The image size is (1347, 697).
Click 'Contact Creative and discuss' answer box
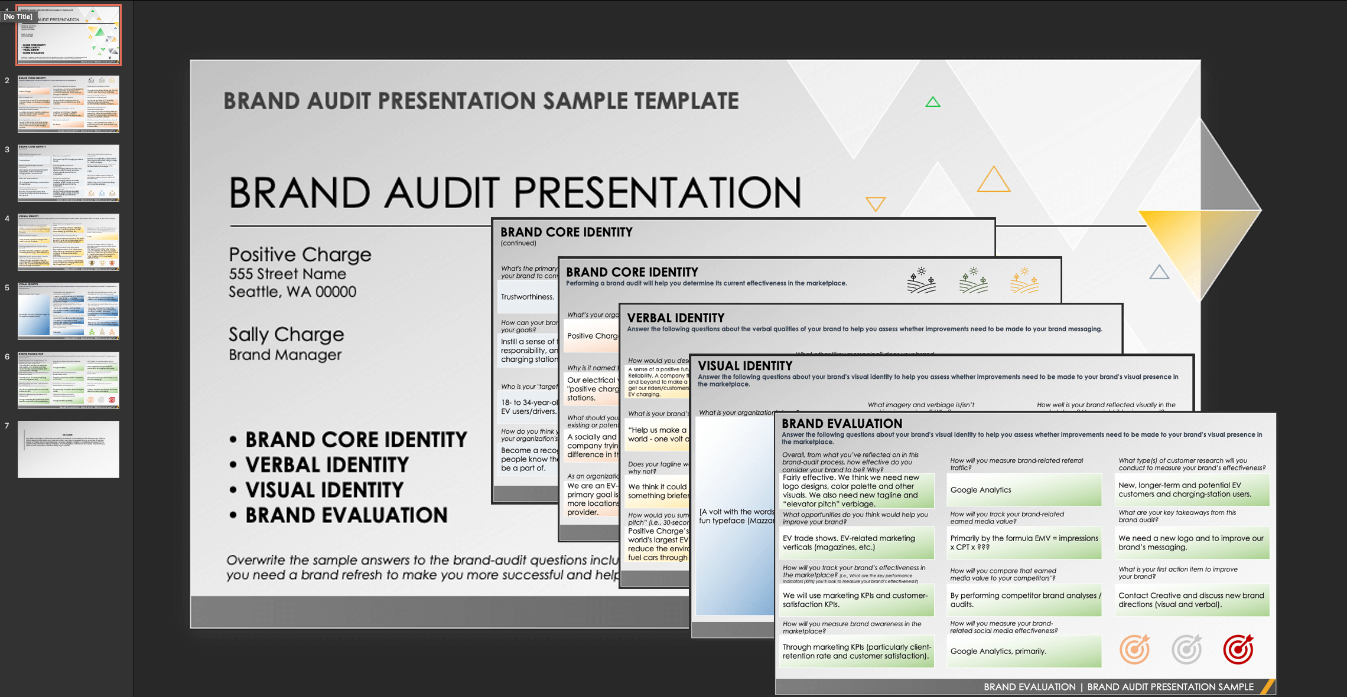pos(1192,600)
